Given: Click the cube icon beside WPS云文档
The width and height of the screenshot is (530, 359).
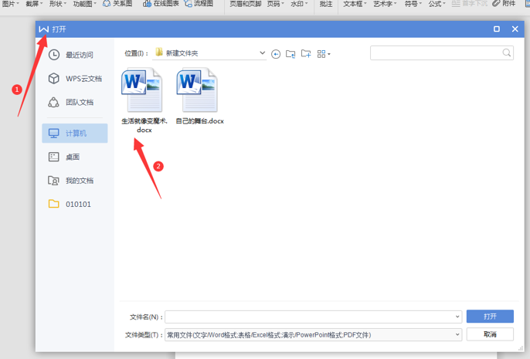Looking at the screenshot, I should 54,78.
